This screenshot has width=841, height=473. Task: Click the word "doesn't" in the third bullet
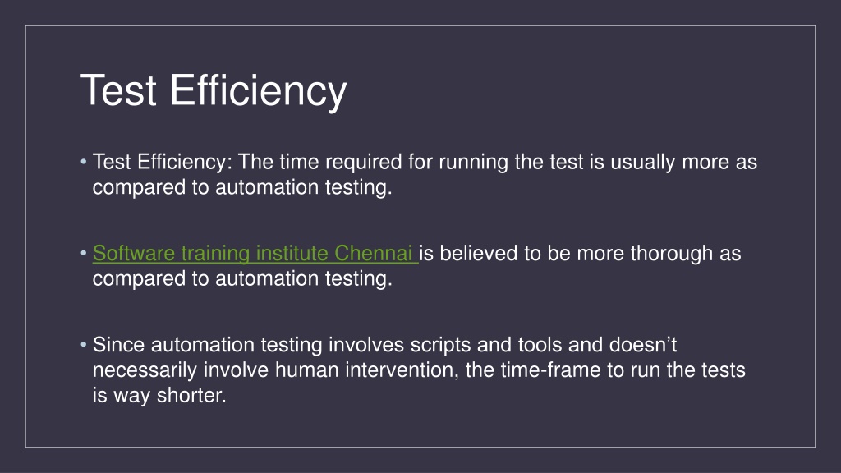[x=643, y=344]
